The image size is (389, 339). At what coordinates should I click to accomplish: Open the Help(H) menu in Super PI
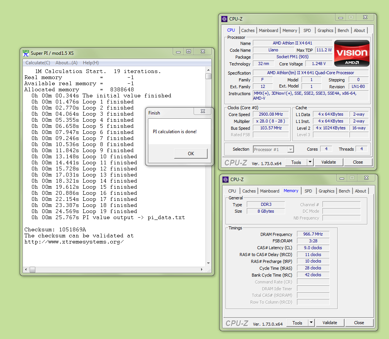[x=91, y=63]
